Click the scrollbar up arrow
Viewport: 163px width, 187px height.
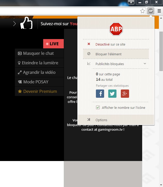tap(161, 18)
